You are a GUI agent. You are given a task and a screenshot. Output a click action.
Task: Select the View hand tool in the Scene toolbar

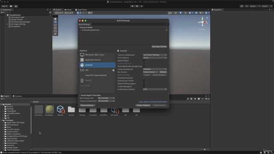point(55,19)
